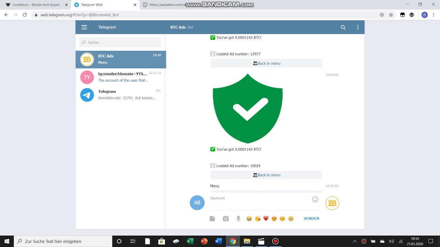The height and width of the screenshot is (247, 440).
Task: Close the Telegram Web tab
Action: (135, 5)
